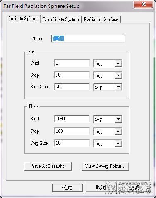This screenshot has height=198, width=156.
Task: Expand the Theta Stop unit dropdown
Action: (108, 132)
